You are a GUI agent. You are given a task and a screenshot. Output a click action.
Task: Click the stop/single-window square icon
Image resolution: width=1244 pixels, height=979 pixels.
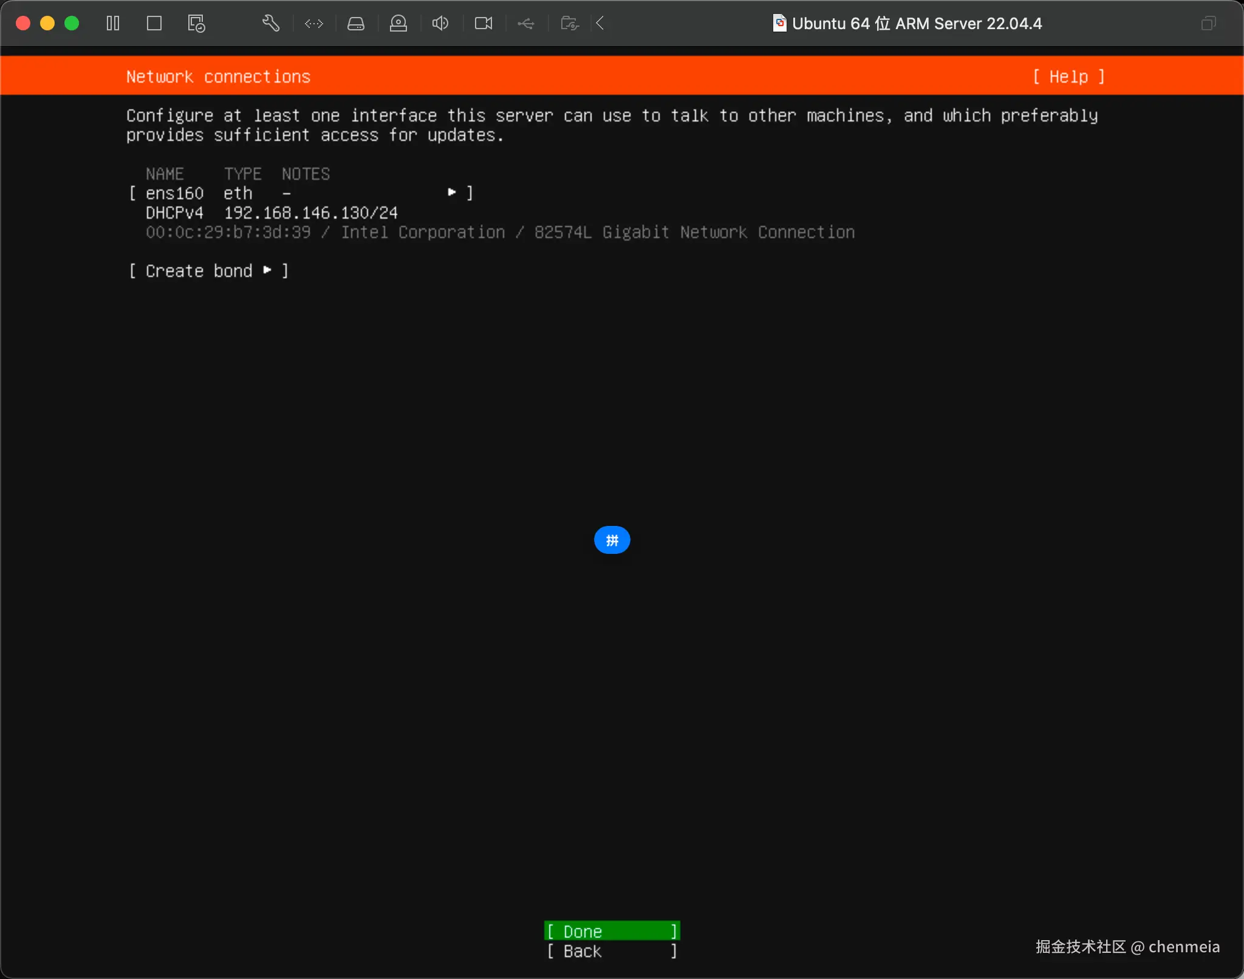click(154, 24)
